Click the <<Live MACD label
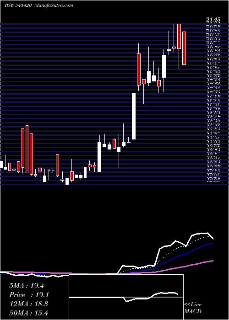Screen dimensions: 229x320 [x=193, y=308]
